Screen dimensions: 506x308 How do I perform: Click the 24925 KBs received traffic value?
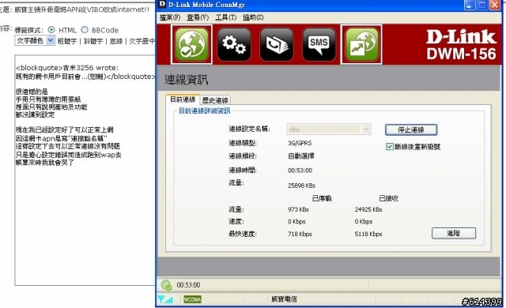point(368,209)
